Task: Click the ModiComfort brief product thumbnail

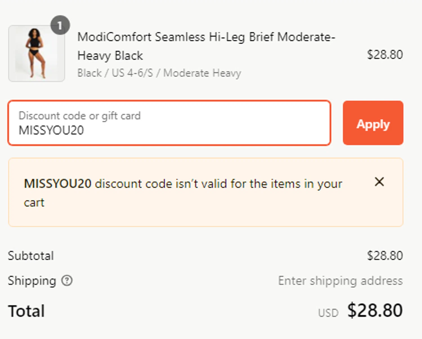Action: (x=37, y=54)
